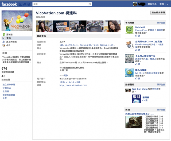This screenshot has height=141, width=171.
Task: Open the 塗鴉牆 wall tab
Action: pyautogui.click(x=9, y=35)
